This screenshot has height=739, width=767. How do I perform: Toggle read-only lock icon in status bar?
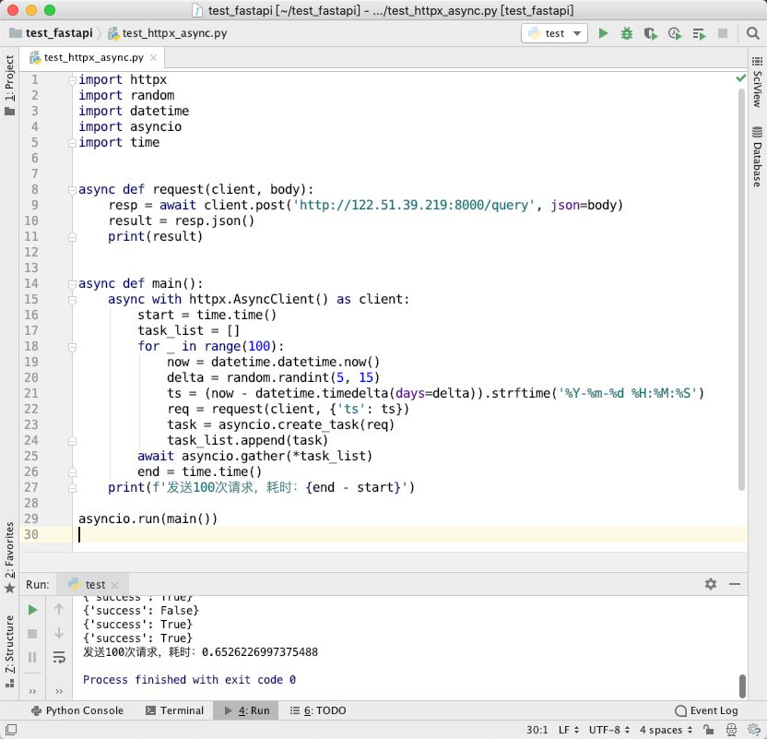click(x=708, y=730)
